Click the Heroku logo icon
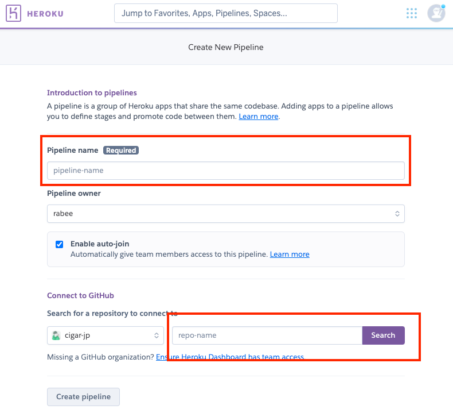 pos(13,13)
